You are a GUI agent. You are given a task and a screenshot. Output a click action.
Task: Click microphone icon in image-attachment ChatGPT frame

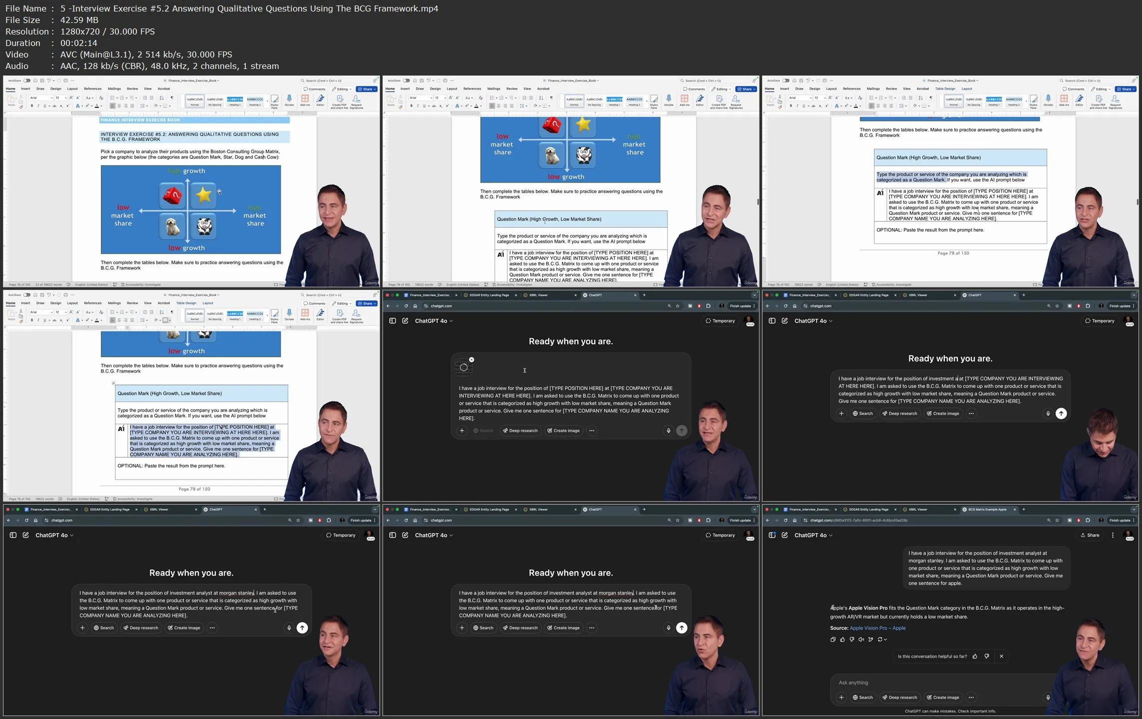coord(668,431)
